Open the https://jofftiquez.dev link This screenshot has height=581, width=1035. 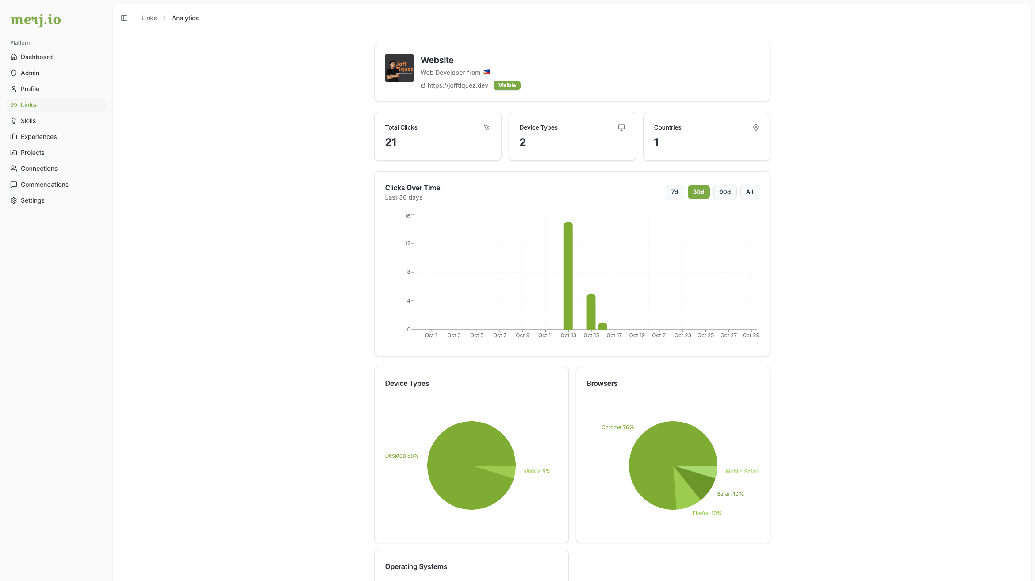pos(457,85)
